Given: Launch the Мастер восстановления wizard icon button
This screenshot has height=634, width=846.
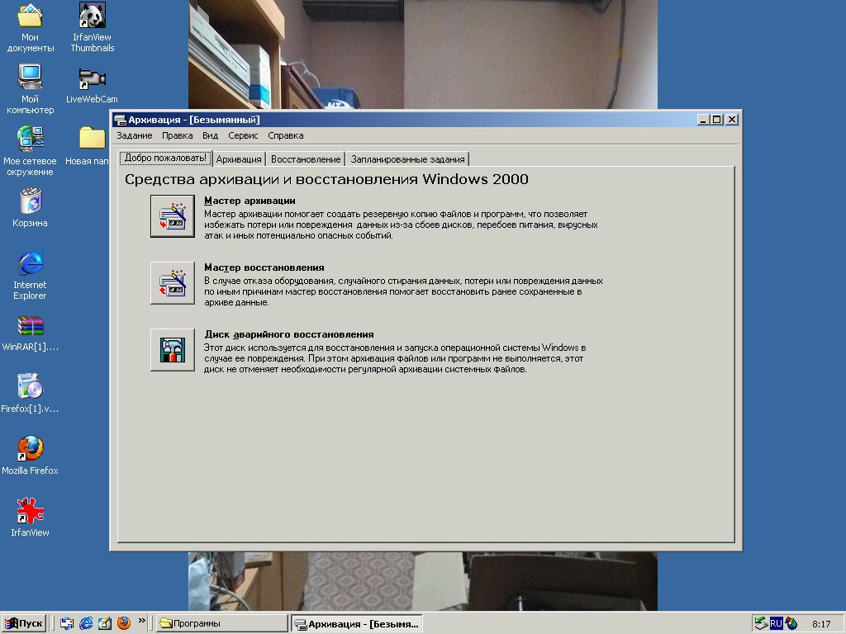Looking at the screenshot, I should (x=172, y=283).
